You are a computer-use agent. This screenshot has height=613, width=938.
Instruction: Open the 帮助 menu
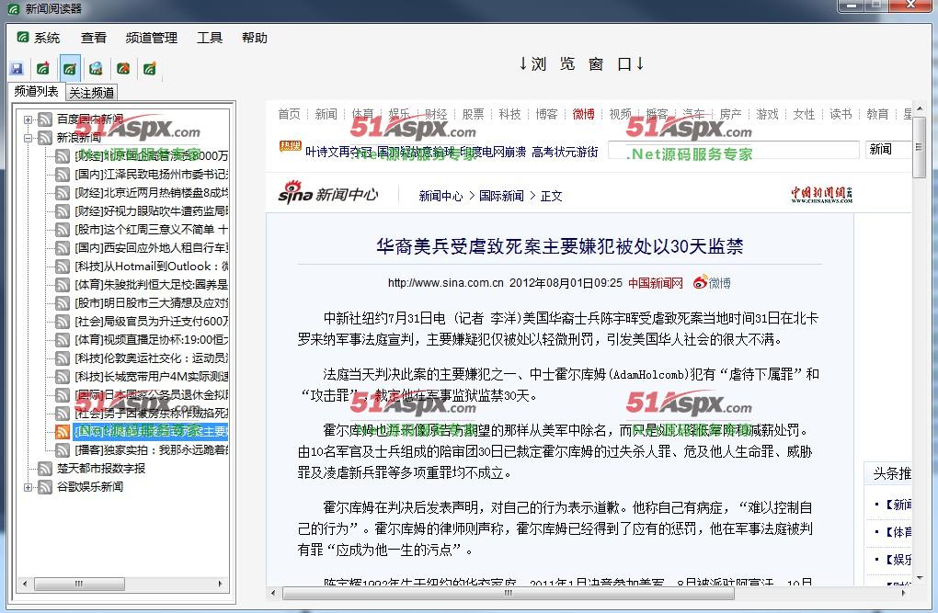(x=254, y=38)
